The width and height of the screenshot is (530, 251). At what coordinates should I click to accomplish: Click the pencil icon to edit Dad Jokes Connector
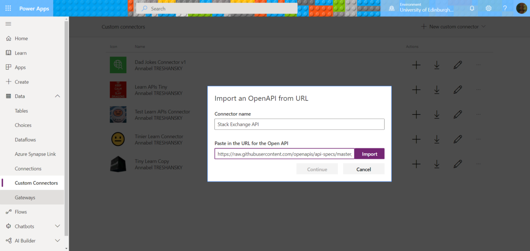[458, 65]
